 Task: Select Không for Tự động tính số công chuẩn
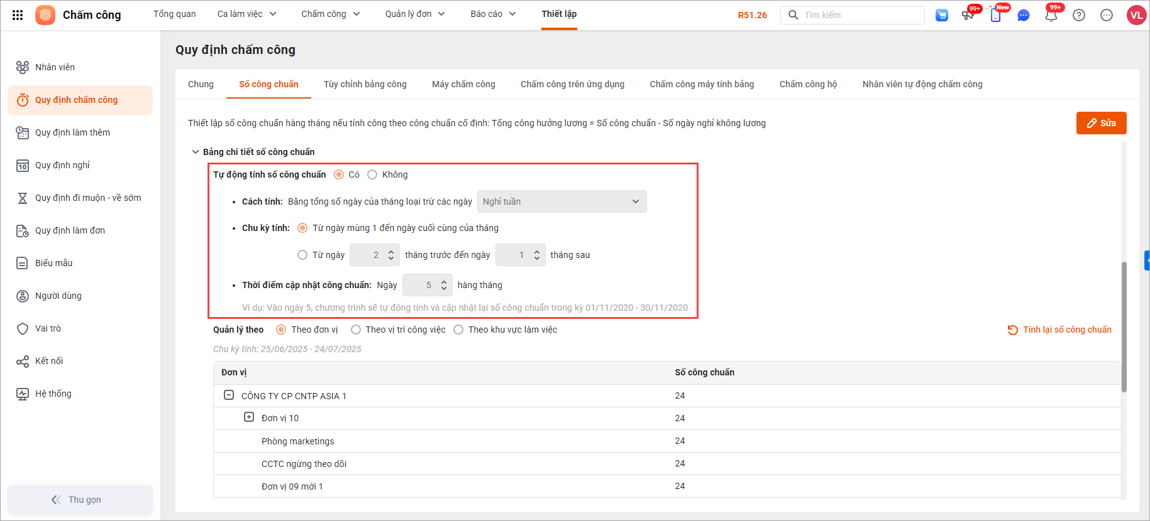(372, 175)
